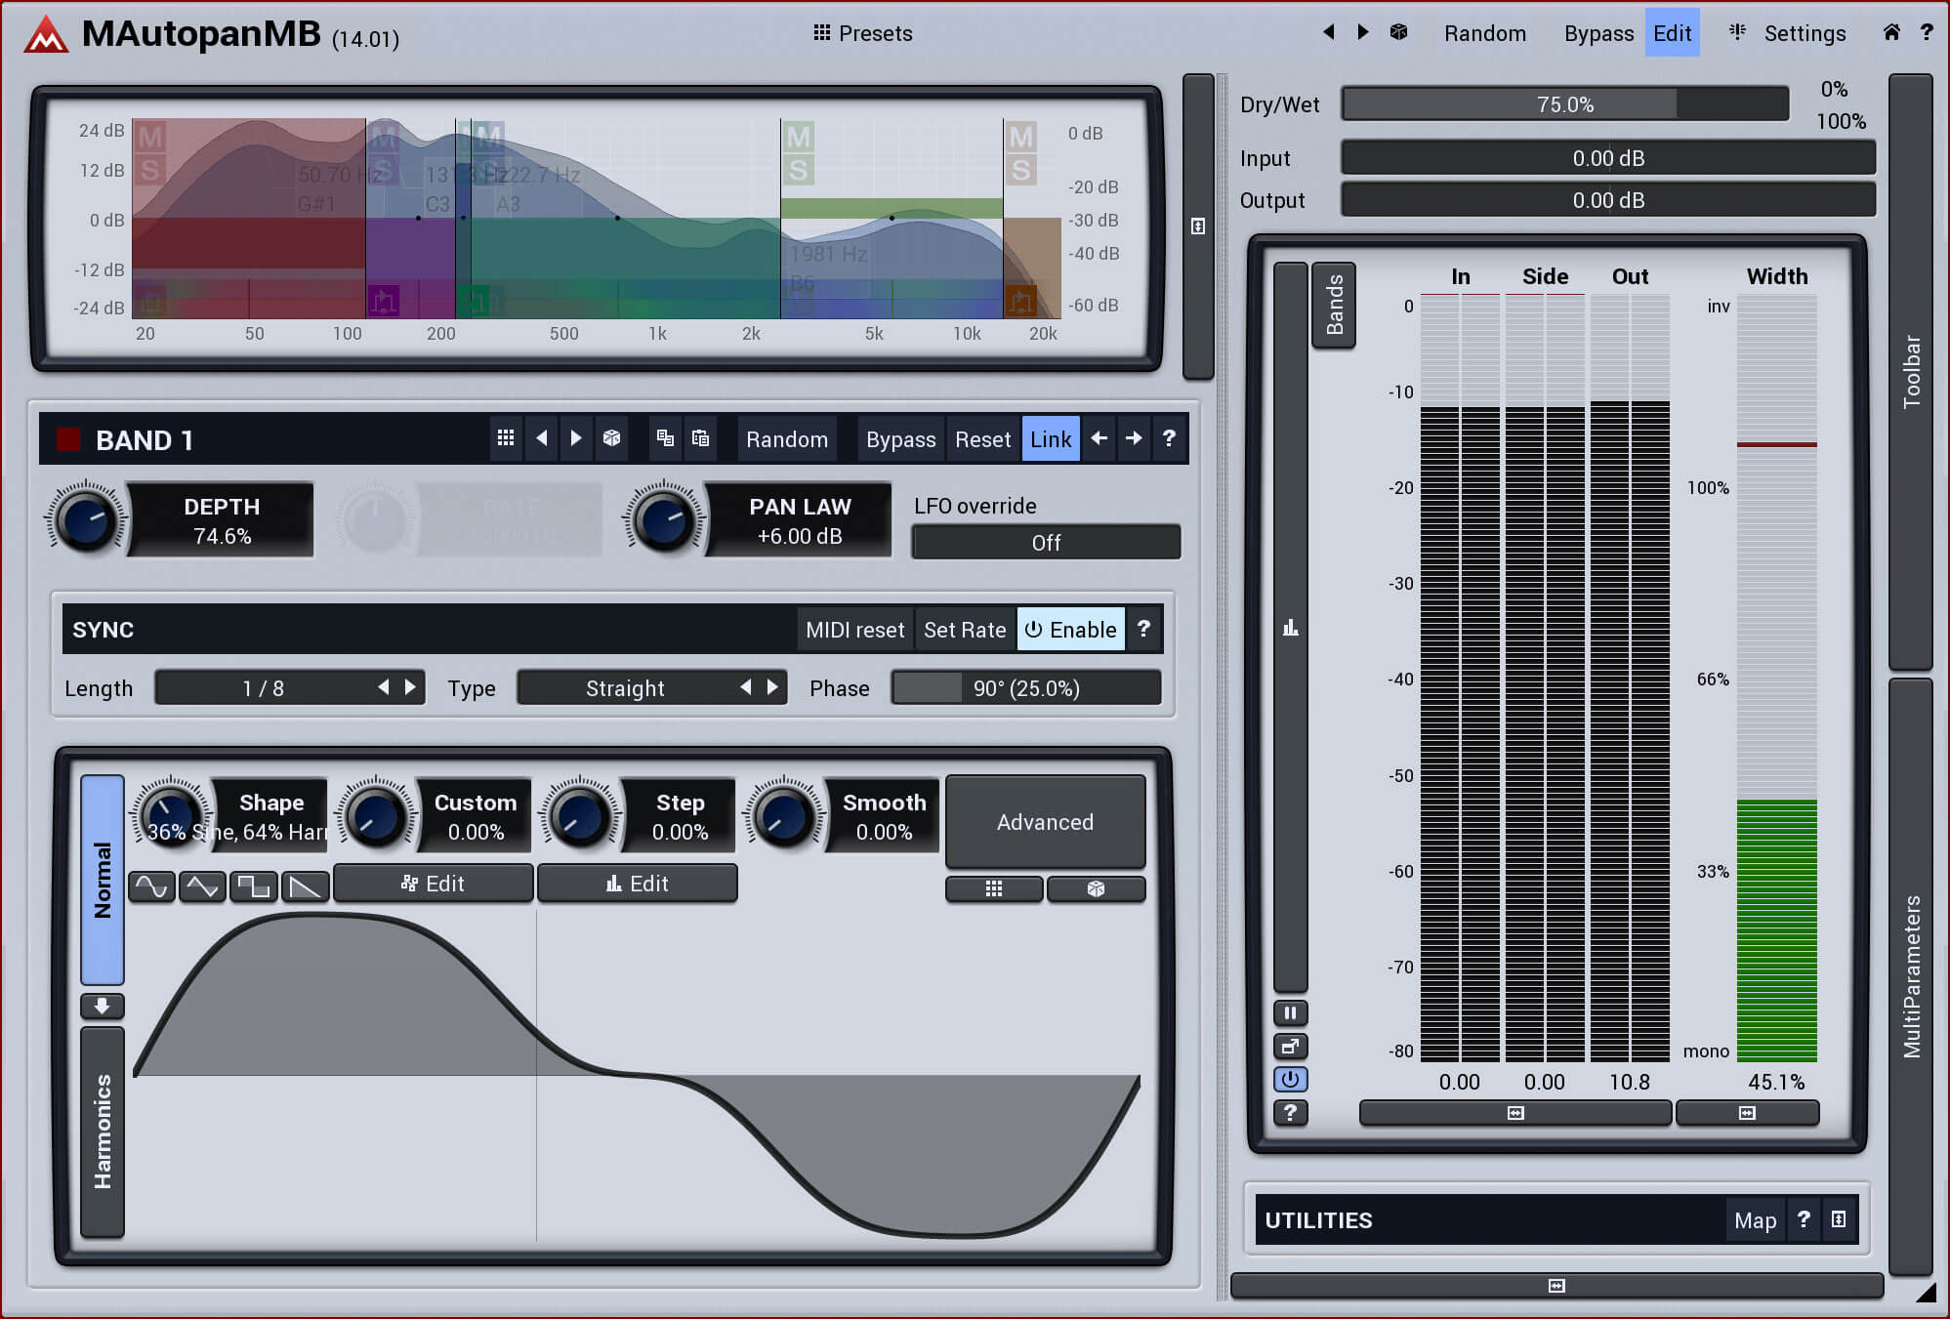The width and height of the screenshot is (1950, 1319).
Task: Step Length to next value arrow
Action: (410, 687)
